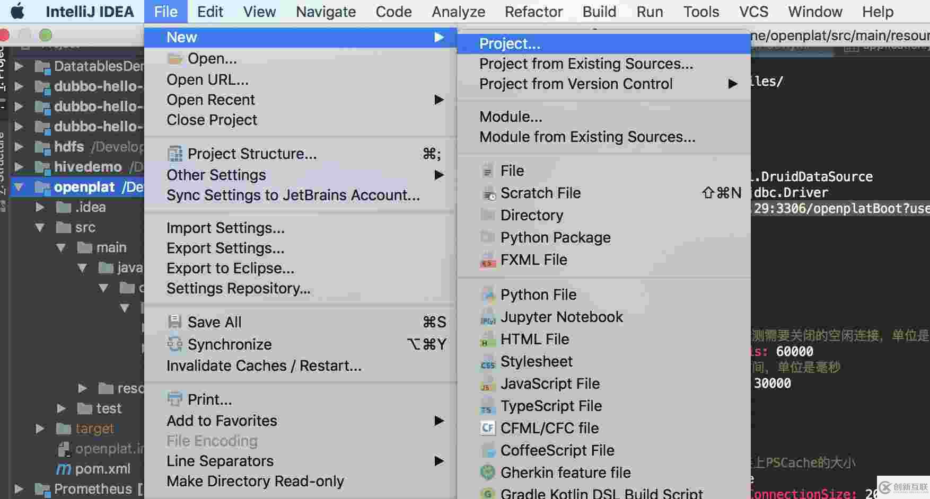Open the Apple menu
This screenshot has width=930, height=499.
tap(17, 11)
